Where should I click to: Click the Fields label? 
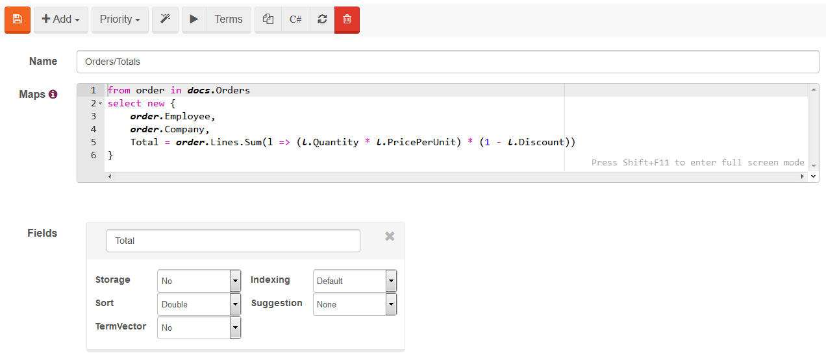(42, 233)
